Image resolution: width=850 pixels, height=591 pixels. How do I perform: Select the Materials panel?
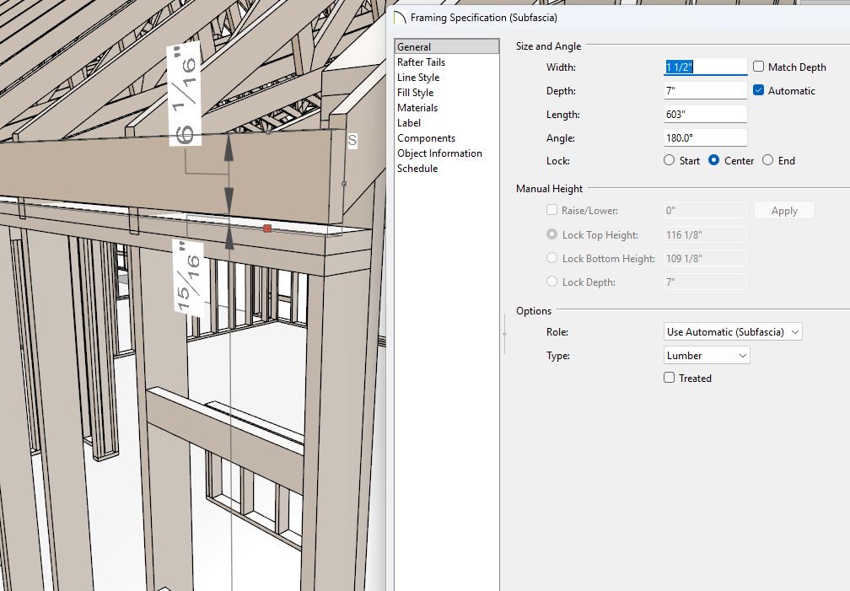tap(417, 108)
